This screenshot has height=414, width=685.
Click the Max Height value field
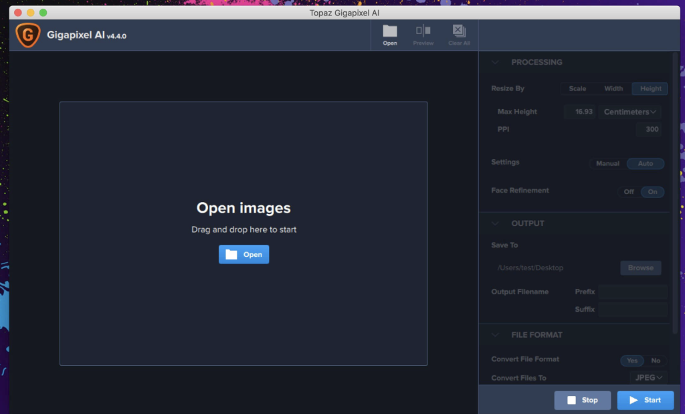coord(580,112)
